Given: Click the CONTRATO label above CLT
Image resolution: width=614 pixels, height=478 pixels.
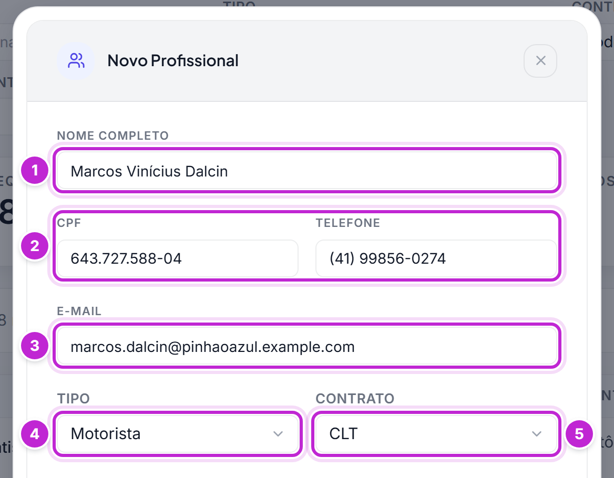Looking at the screenshot, I should (355, 399).
